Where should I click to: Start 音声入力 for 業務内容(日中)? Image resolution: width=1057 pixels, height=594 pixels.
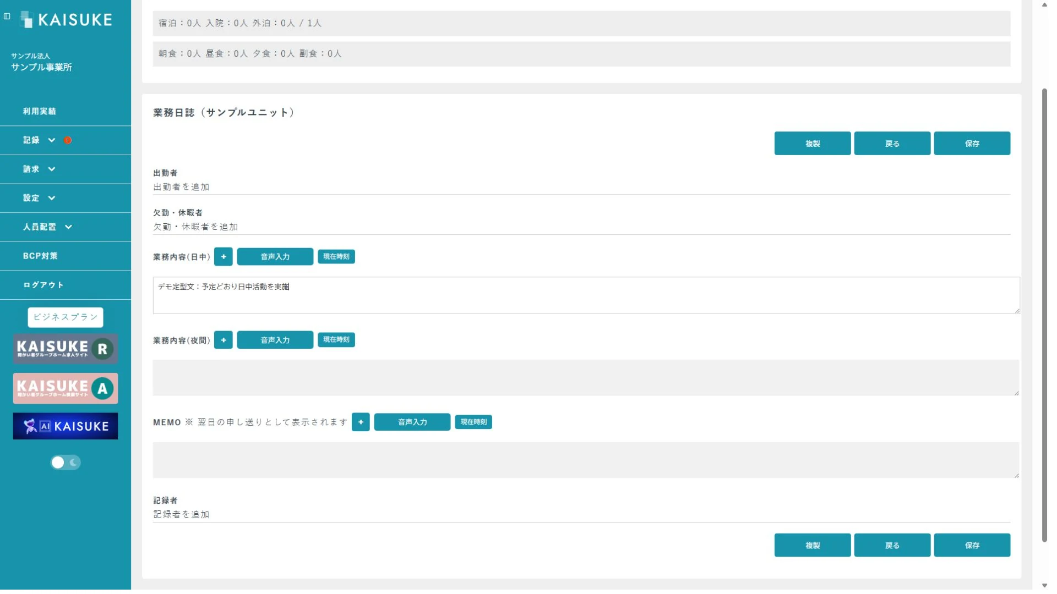(x=275, y=257)
